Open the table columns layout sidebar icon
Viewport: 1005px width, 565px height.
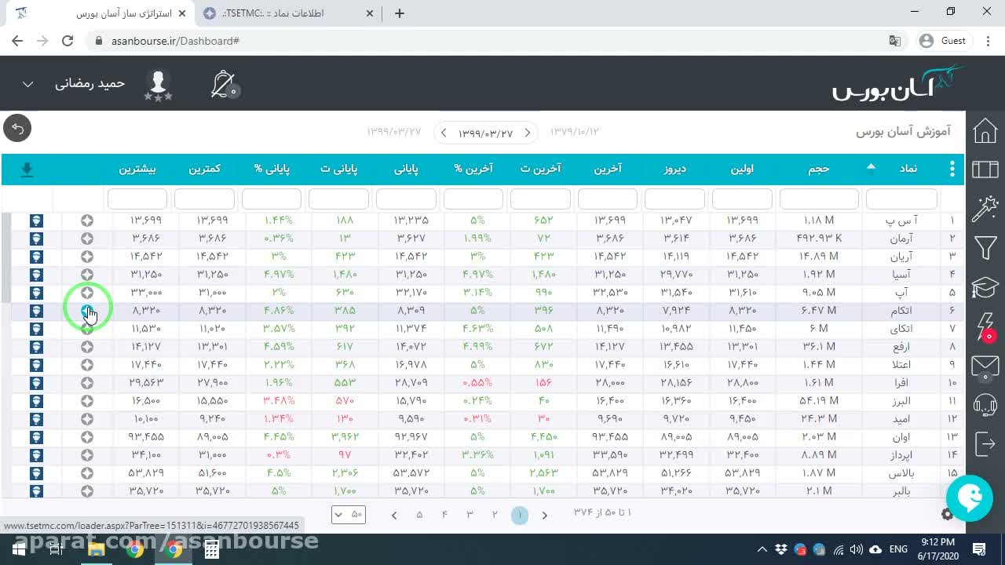[985, 169]
